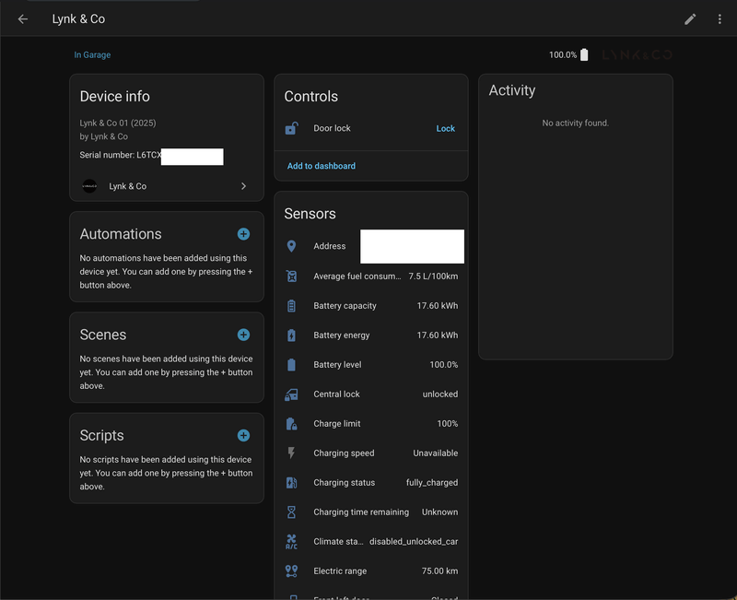Open Electric range 75.00 km value
This screenshot has height=600, width=737.
click(x=439, y=571)
